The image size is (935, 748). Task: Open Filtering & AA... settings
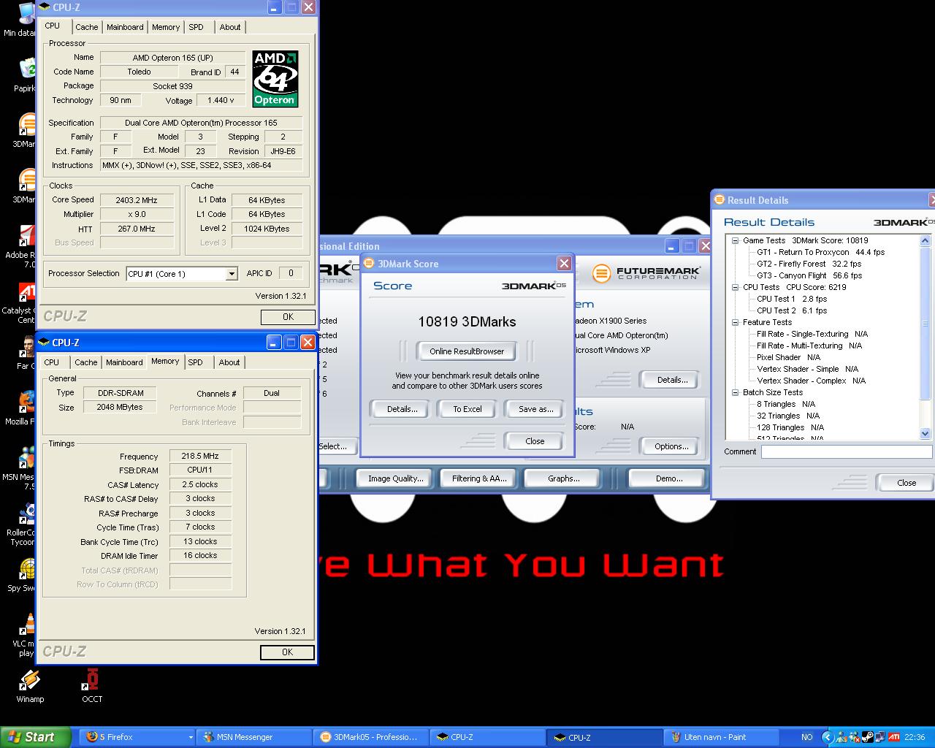coord(478,478)
